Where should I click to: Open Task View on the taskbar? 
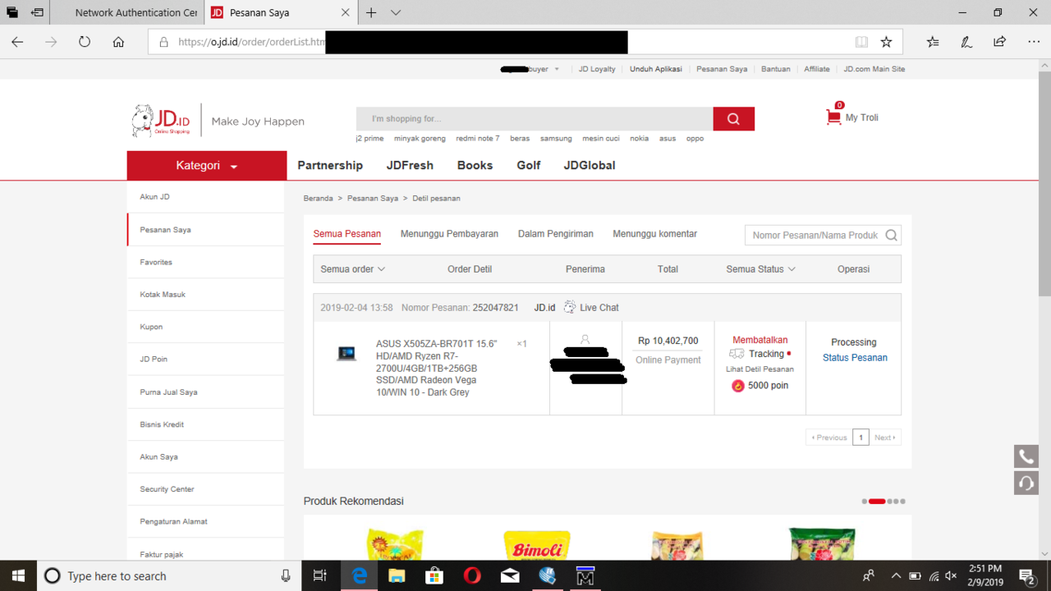[320, 576]
